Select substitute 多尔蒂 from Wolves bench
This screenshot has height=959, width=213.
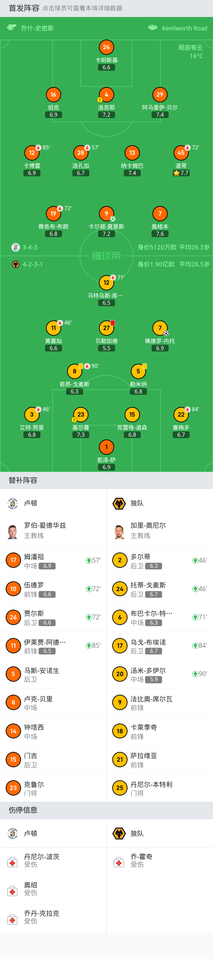point(141,560)
